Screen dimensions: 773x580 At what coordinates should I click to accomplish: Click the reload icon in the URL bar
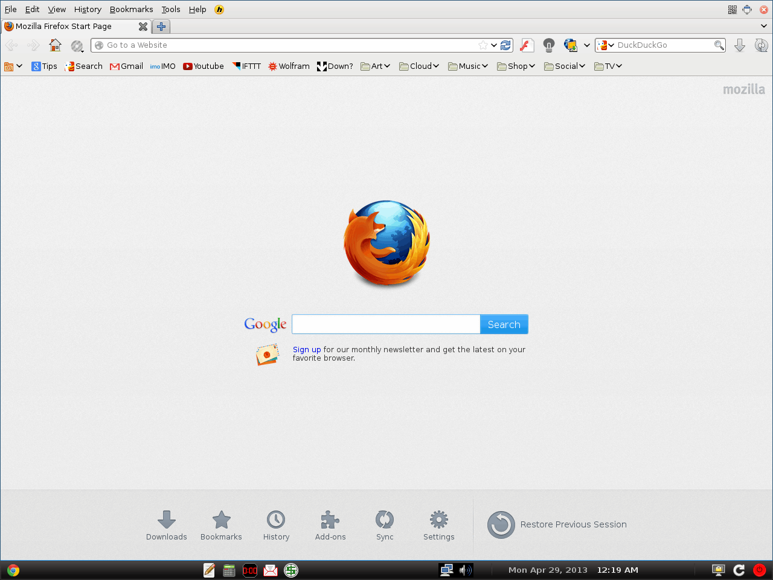point(505,45)
